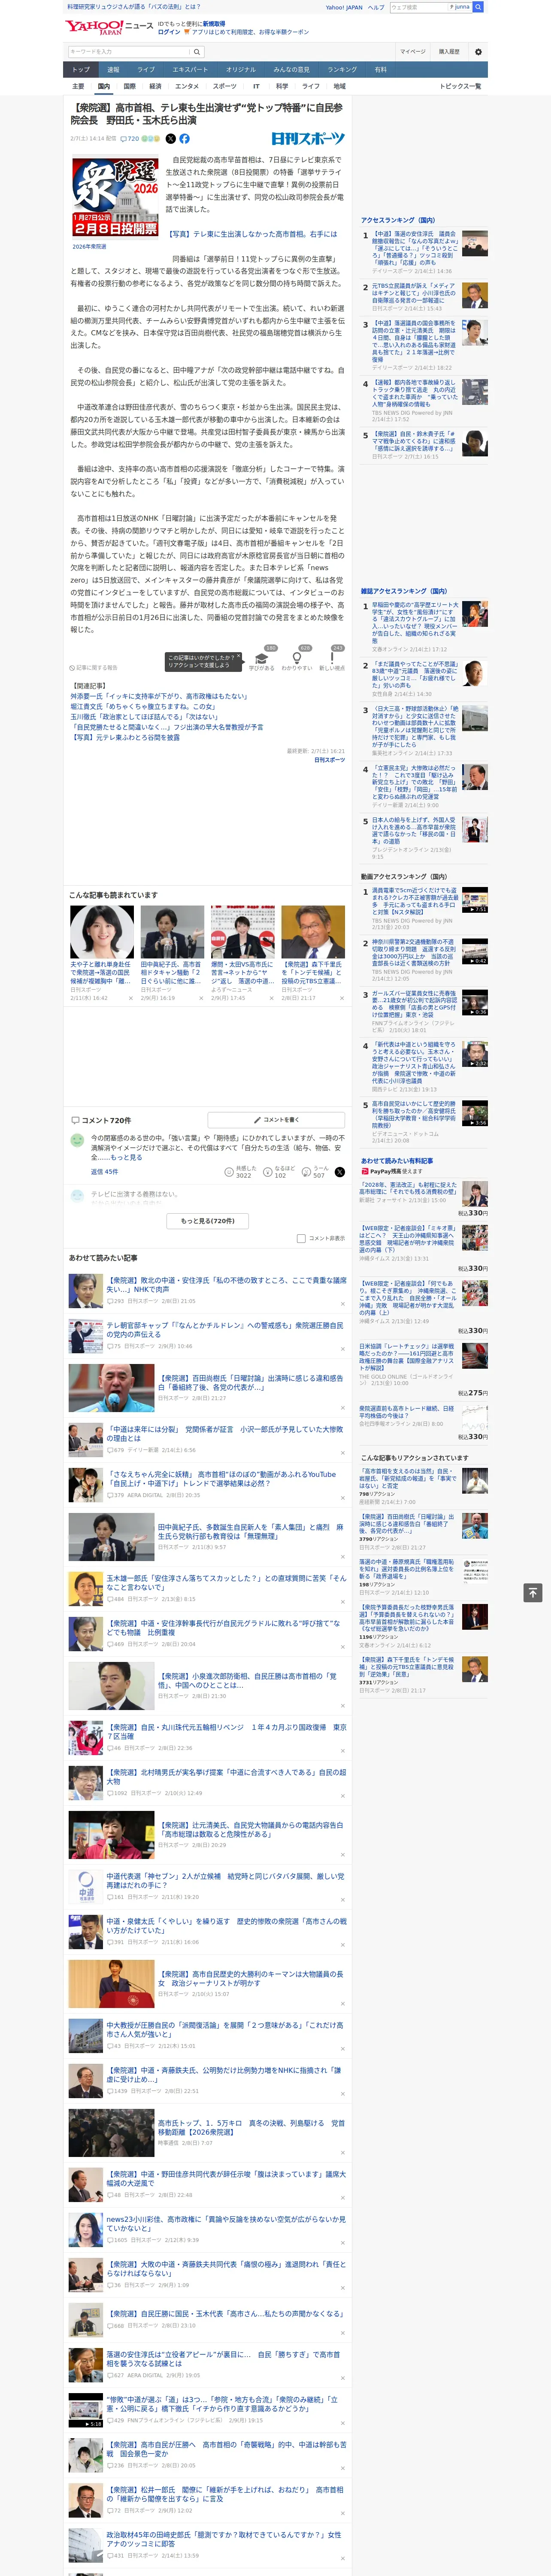
Task: Click the web search magnifier button
Action: pyautogui.click(x=478, y=7)
